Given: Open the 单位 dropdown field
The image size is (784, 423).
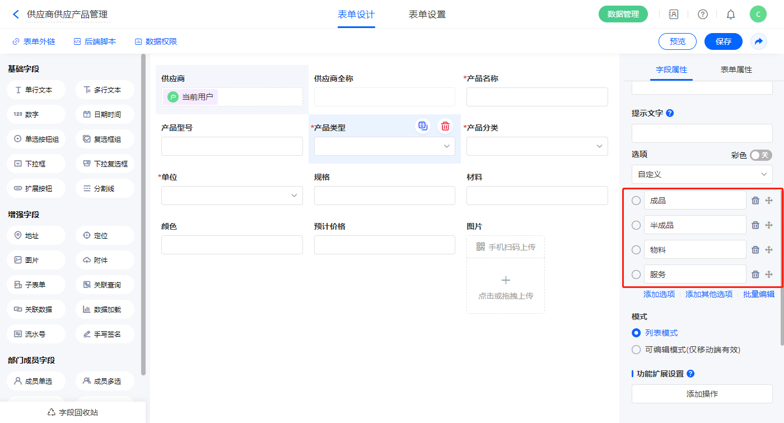Looking at the screenshot, I should coord(231,196).
